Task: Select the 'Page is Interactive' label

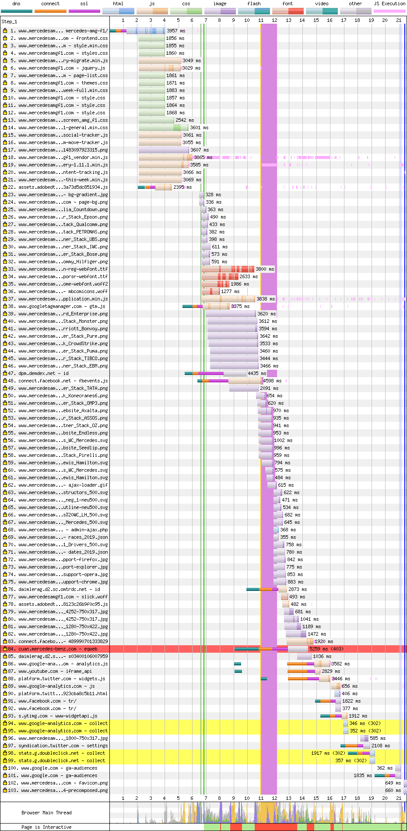Action: 46,827
